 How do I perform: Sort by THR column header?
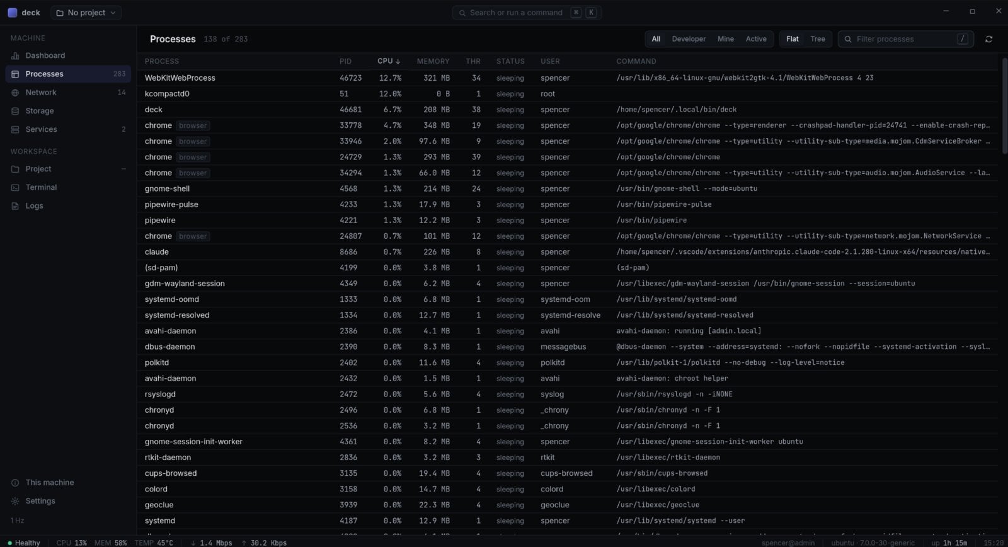click(x=473, y=61)
